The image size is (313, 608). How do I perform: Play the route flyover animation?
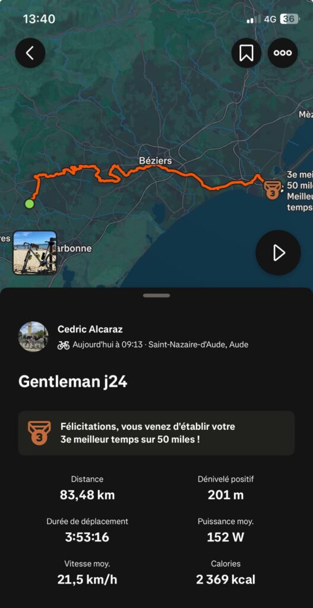pos(278,253)
